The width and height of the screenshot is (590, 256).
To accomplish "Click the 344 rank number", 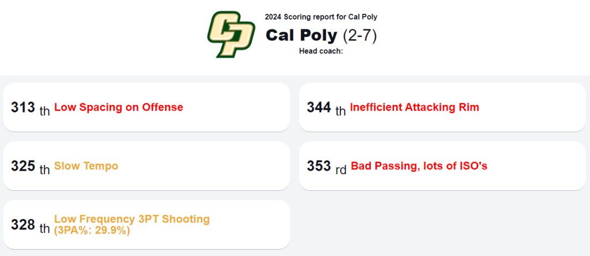I will click(319, 107).
